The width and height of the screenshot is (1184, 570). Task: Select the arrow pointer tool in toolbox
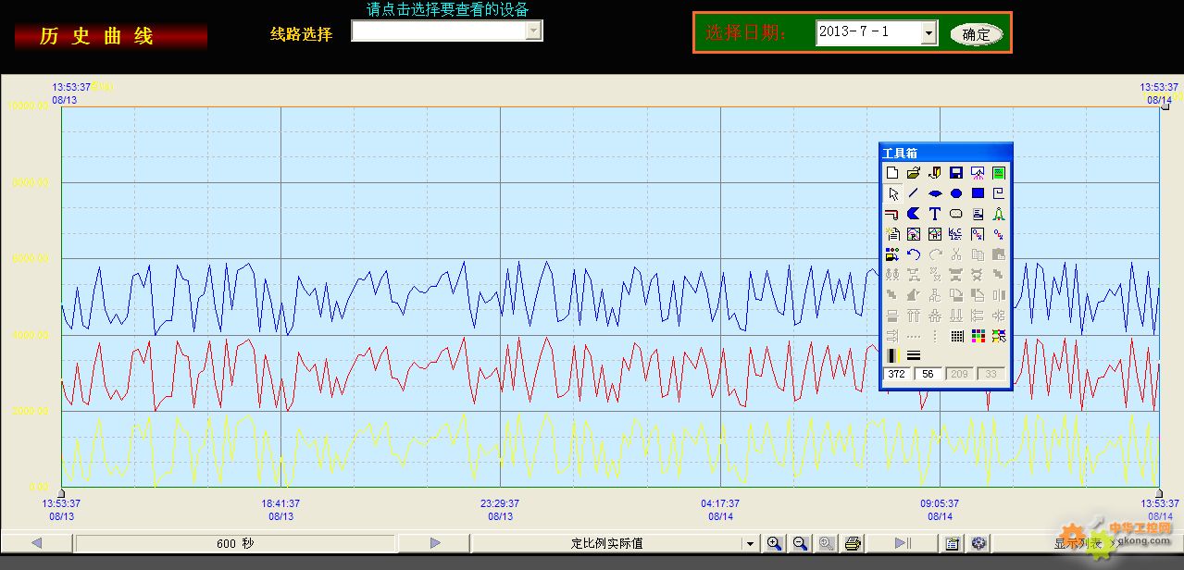click(892, 193)
